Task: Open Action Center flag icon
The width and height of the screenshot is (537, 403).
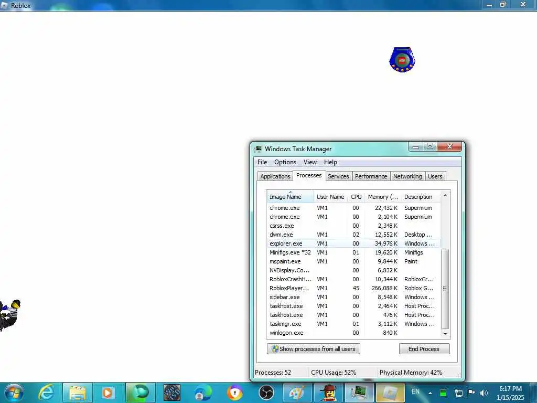Action: (471, 393)
